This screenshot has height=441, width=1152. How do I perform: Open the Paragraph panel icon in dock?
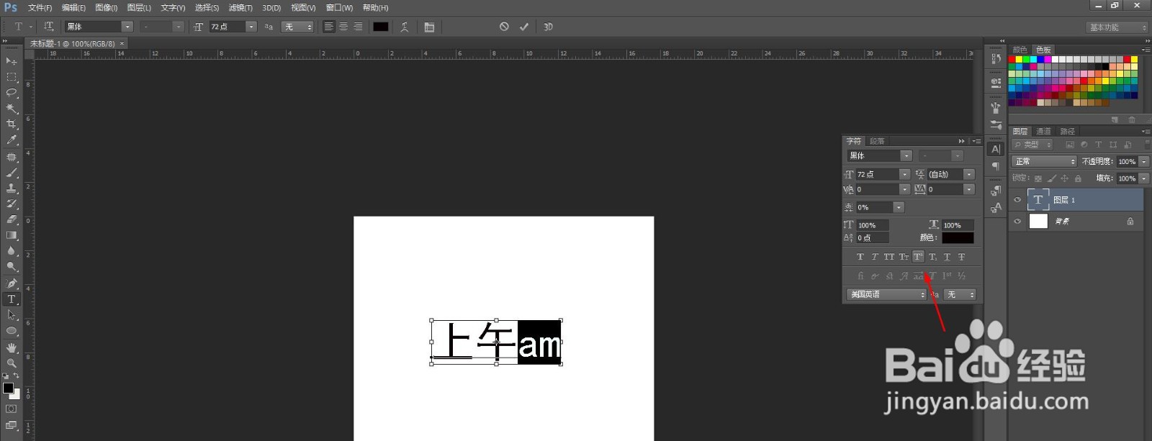[996, 166]
